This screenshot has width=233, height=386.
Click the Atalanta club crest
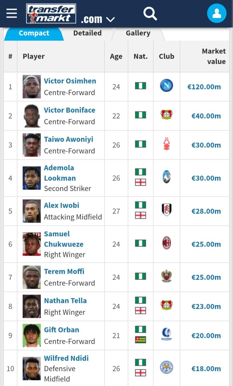[x=166, y=177]
